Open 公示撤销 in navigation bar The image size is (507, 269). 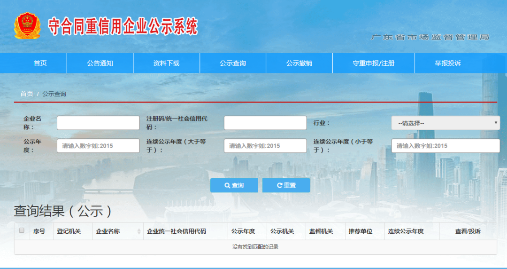[299, 63]
